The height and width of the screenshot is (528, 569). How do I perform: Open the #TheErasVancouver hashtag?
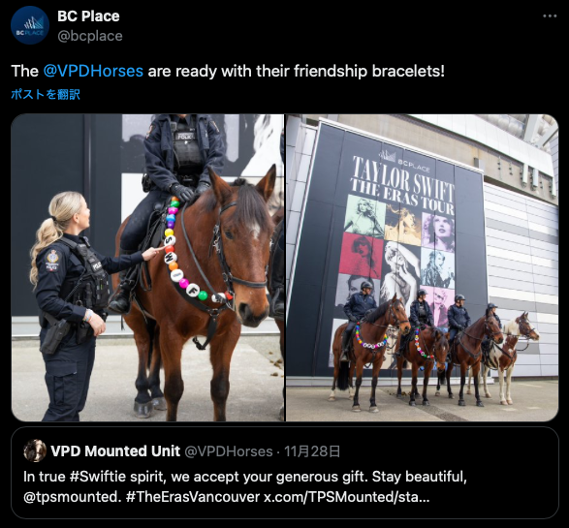click(x=193, y=497)
